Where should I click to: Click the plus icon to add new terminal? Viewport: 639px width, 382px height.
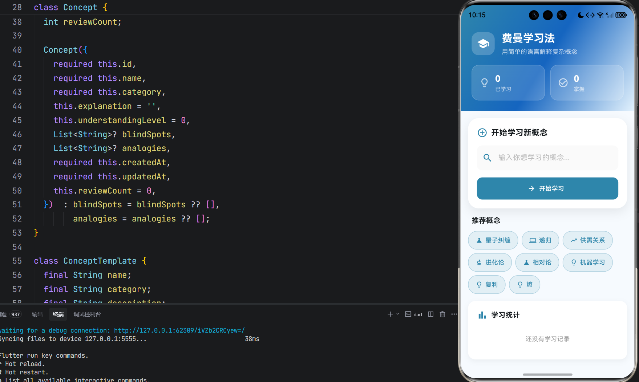point(390,314)
